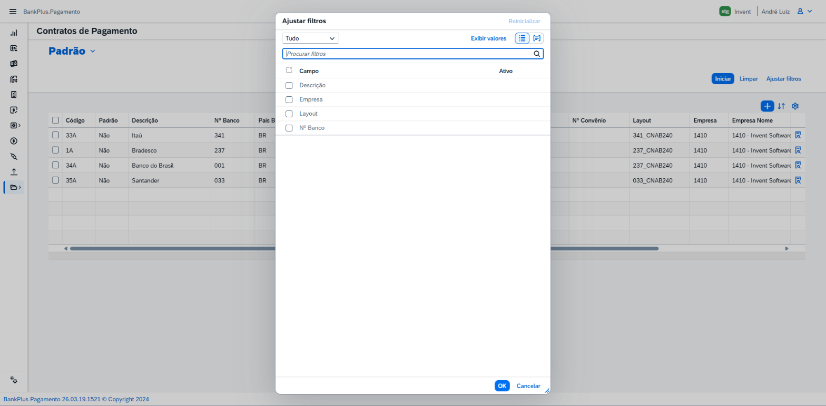The width and height of the screenshot is (826, 406).
Task: Click the upload arrow sidebar icon
Action: [x=14, y=171]
